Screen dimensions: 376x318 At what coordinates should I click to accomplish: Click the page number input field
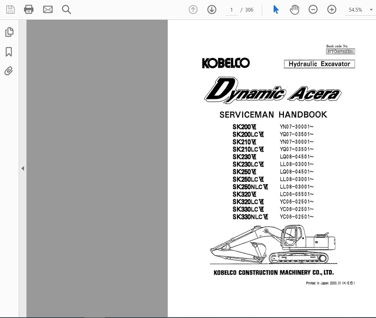pyautogui.click(x=231, y=10)
